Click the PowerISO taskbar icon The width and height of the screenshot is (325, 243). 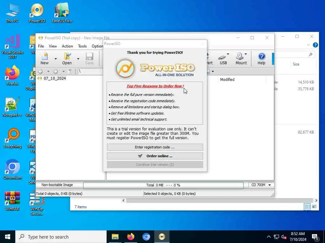tap(162, 237)
